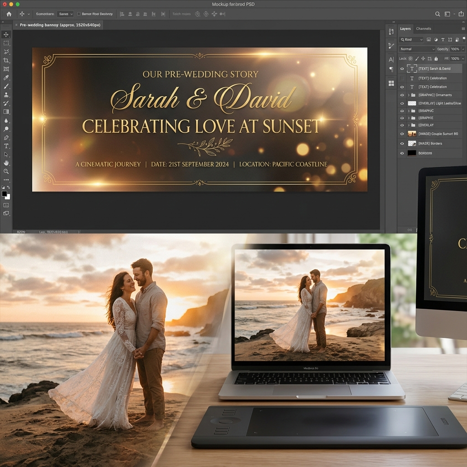Toggle the checkbox in options bar

pyautogui.click(x=79, y=14)
